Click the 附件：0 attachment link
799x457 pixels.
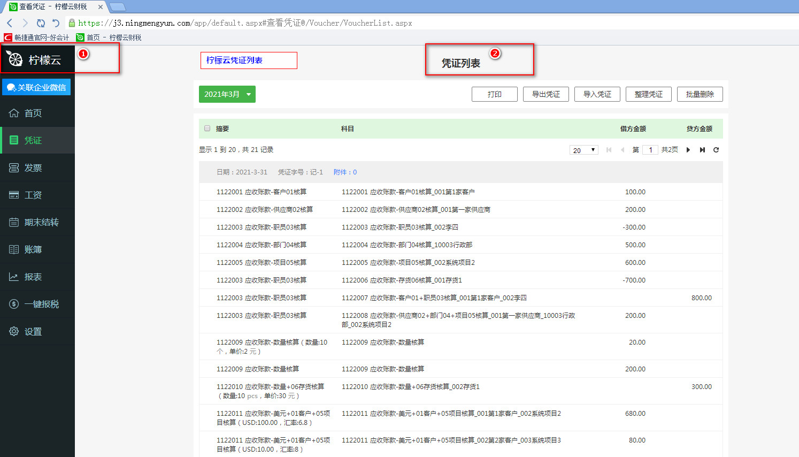click(x=345, y=172)
